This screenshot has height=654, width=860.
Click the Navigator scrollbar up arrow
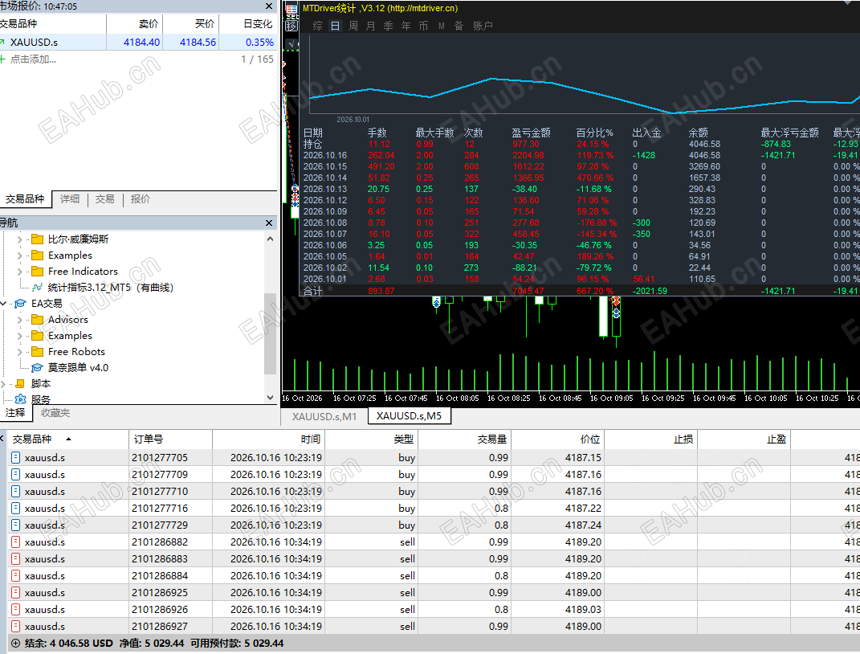point(270,239)
